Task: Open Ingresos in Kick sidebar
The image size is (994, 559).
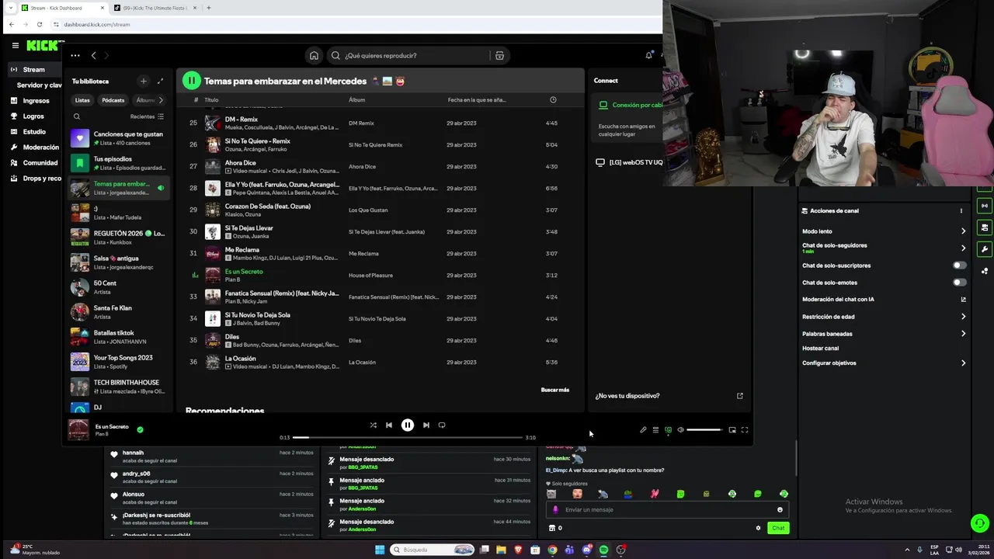Action: click(36, 100)
